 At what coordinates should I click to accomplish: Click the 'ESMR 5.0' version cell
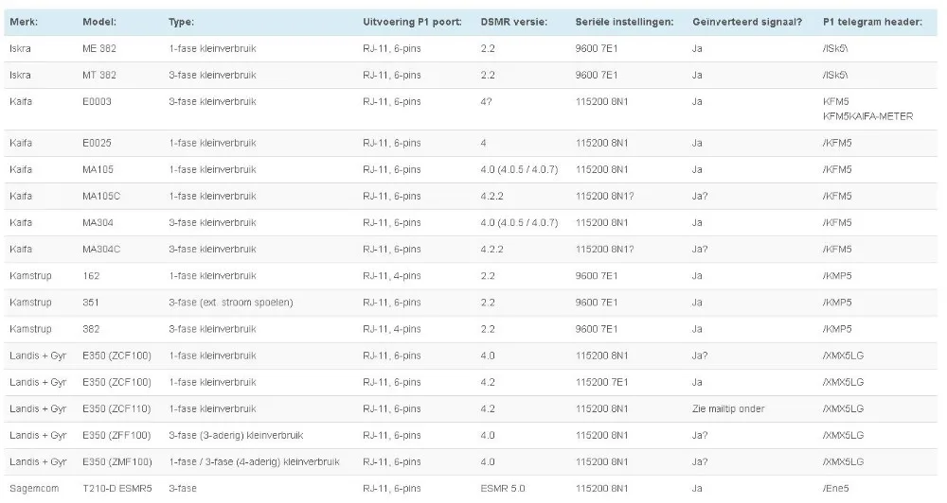click(x=503, y=489)
